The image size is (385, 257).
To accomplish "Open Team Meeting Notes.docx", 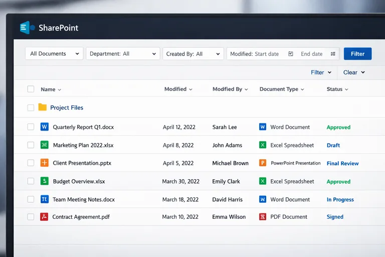I will click(x=84, y=199).
